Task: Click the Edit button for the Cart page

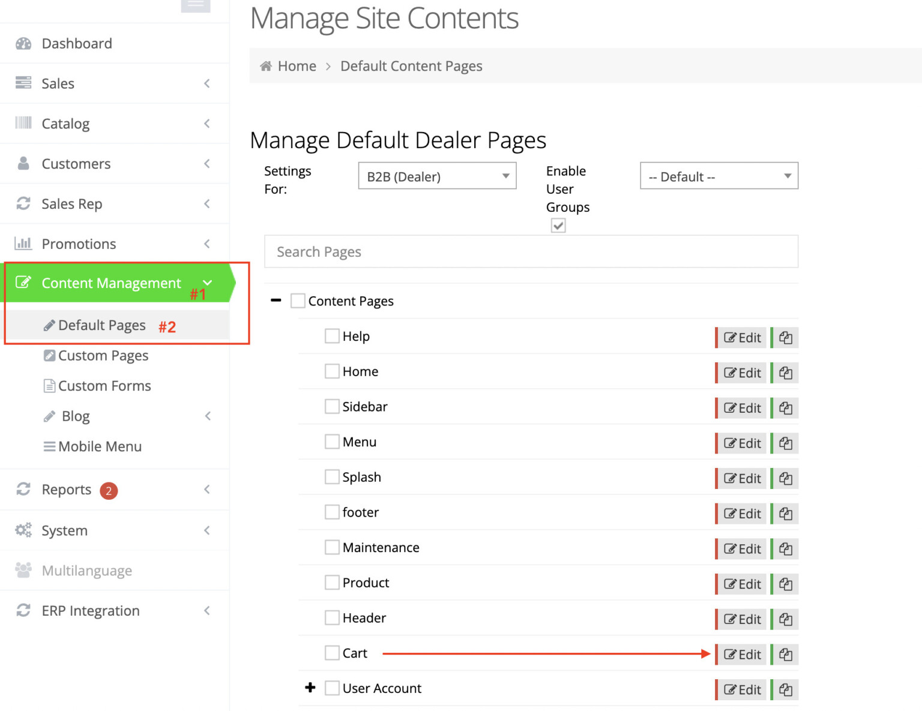Action: tap(743, 655)
